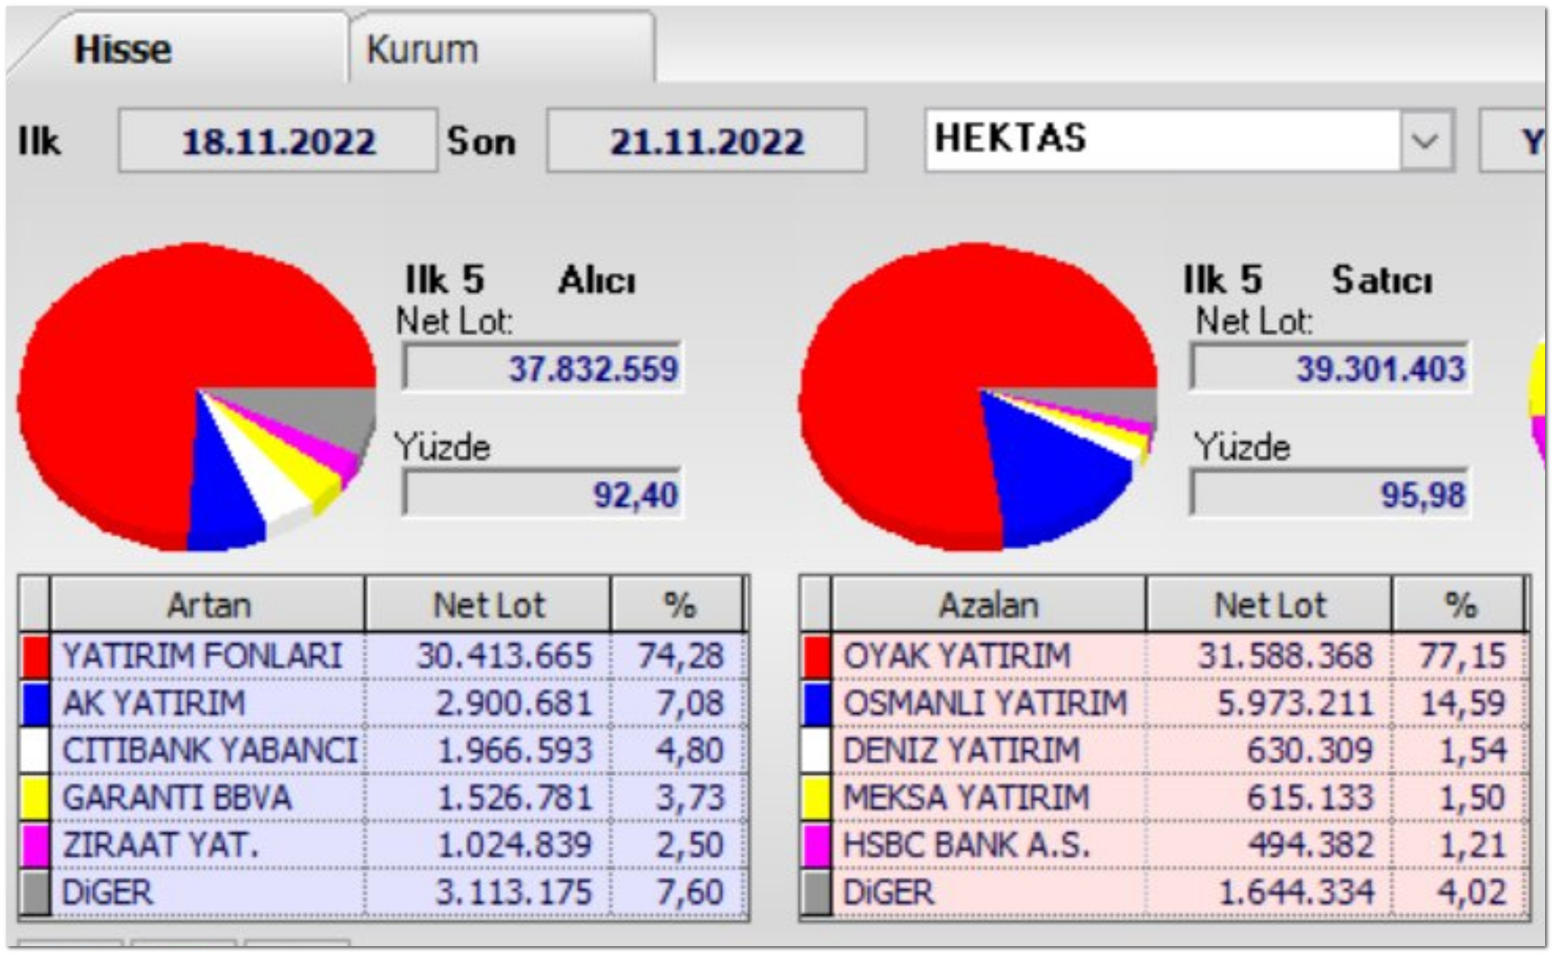This screenshot has width=1552, height=953.
Task: Sort sellers by Net Lot column header
Action: tap(1269, 605)
